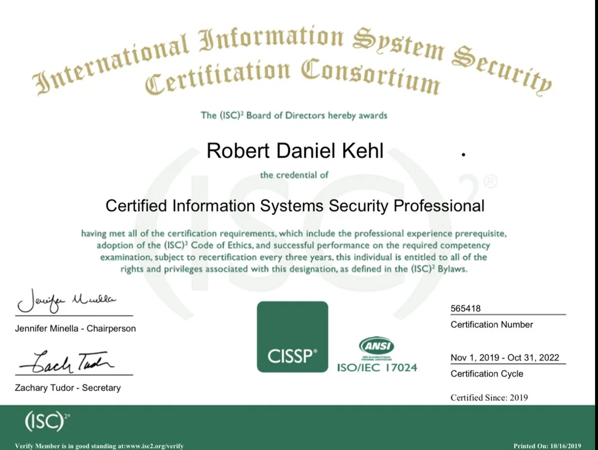Click the 'Printed On: 10/16/2019' text
The height and width of the screenshot is (450, 598).
click(x=547, y=445)
